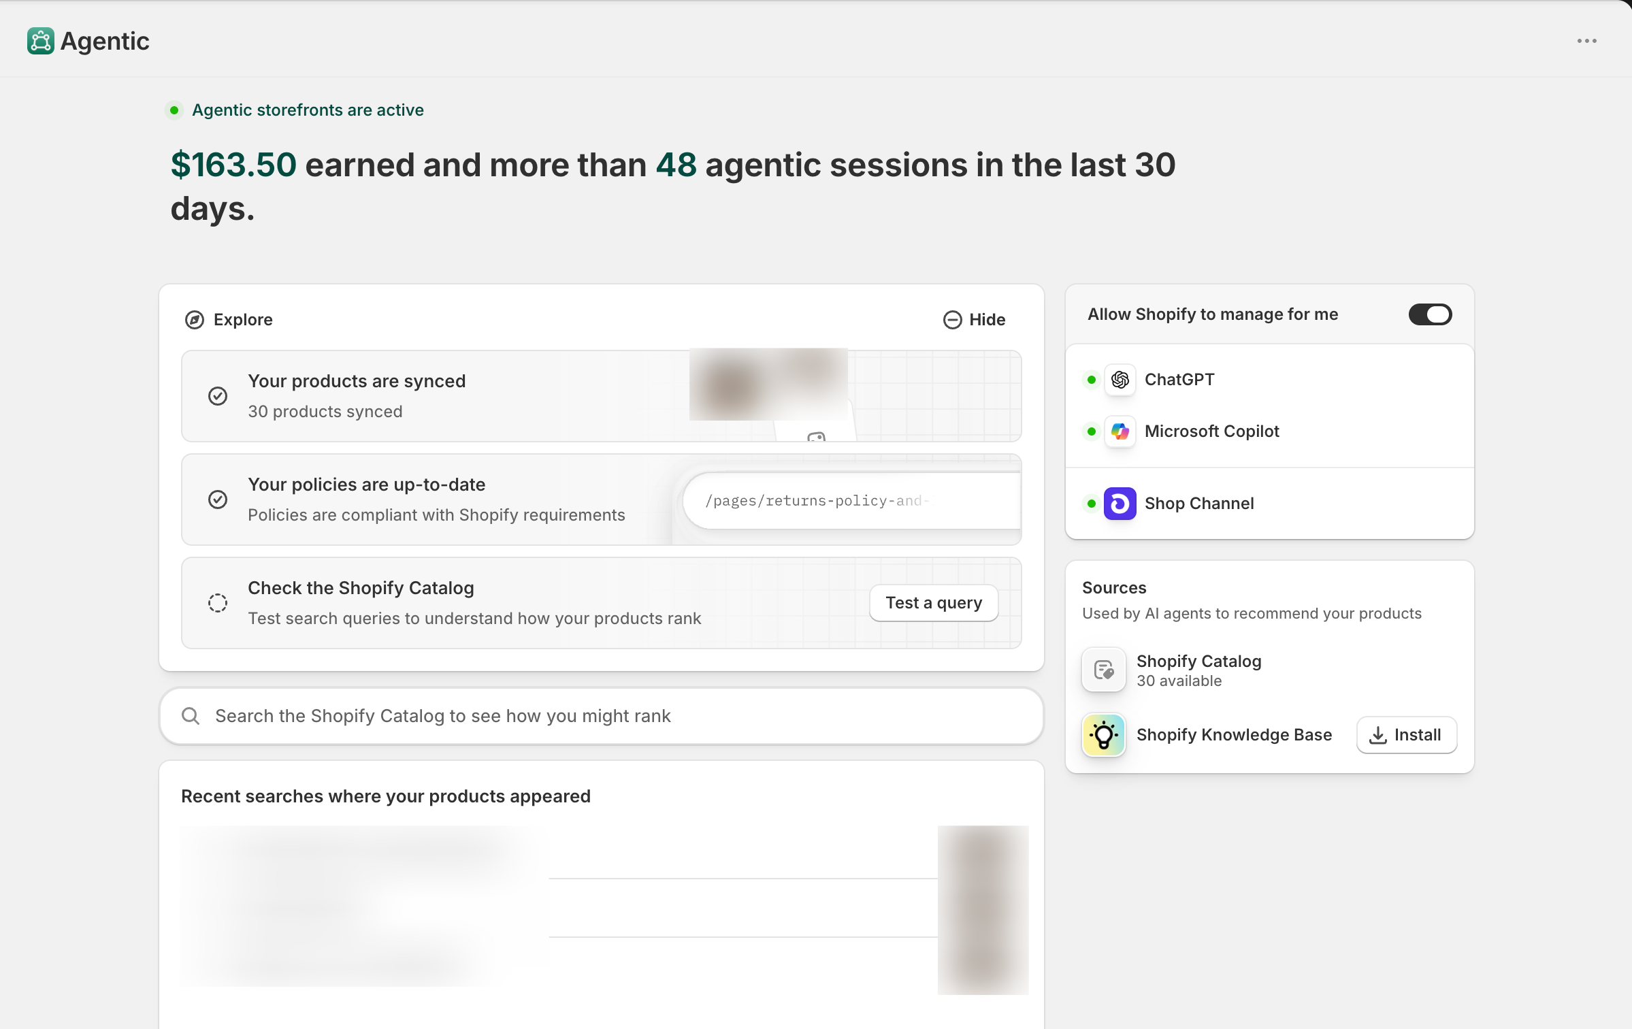This screenshot has height=1029, width=1632.
Task: Click the Microsoft Copilot icon
Action: (1120, 431)
